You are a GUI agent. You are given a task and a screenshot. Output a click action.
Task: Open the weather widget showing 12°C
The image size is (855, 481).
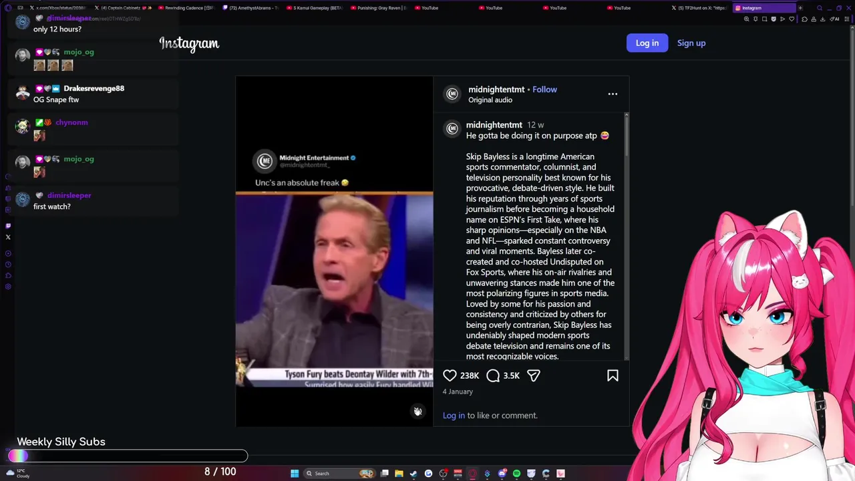pos(18,474)
